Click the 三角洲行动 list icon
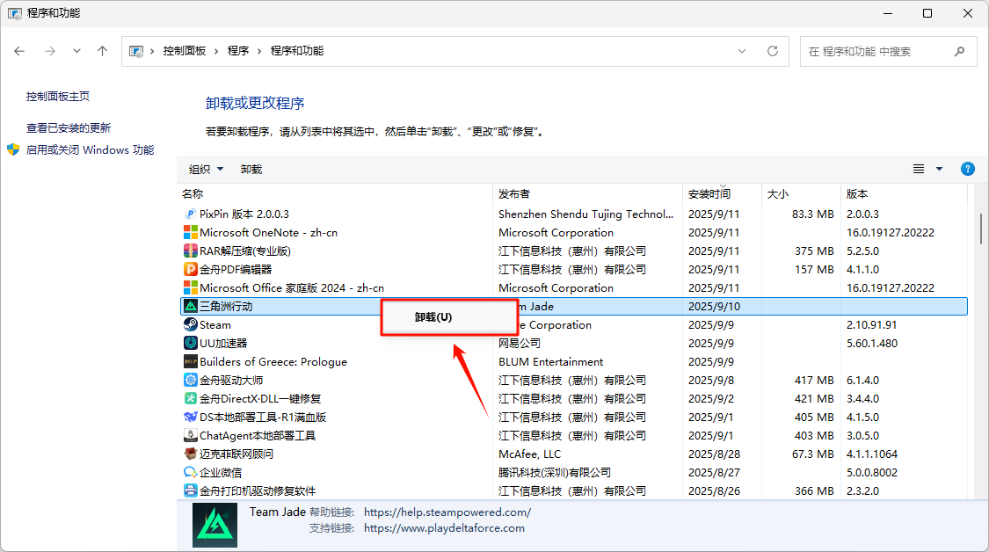Image resolution: width=989 pixels, height=552 pixels. coord(190,306)
